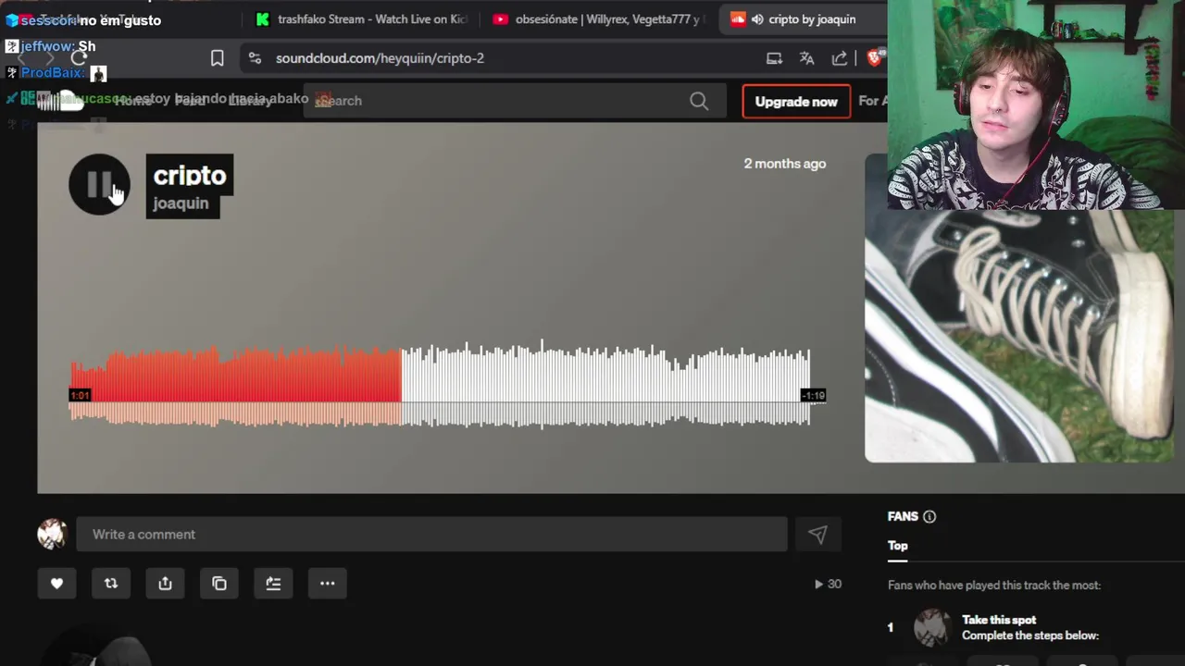This screenshot has height=666, width=1185.
Task: Click the translate page icon
Action: [x=806, y=58]
